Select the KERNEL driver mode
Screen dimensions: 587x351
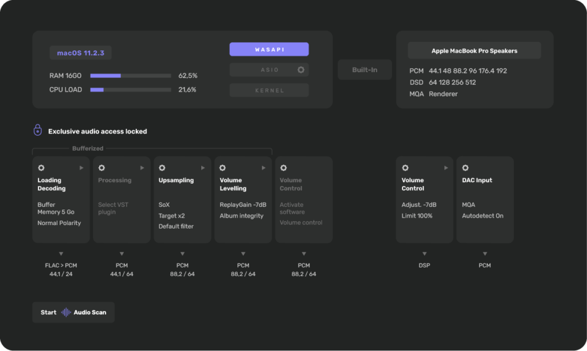(x=269, y=90)
